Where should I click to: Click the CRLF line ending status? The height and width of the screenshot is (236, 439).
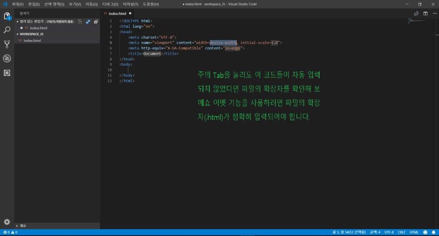(x=401, y=232)
